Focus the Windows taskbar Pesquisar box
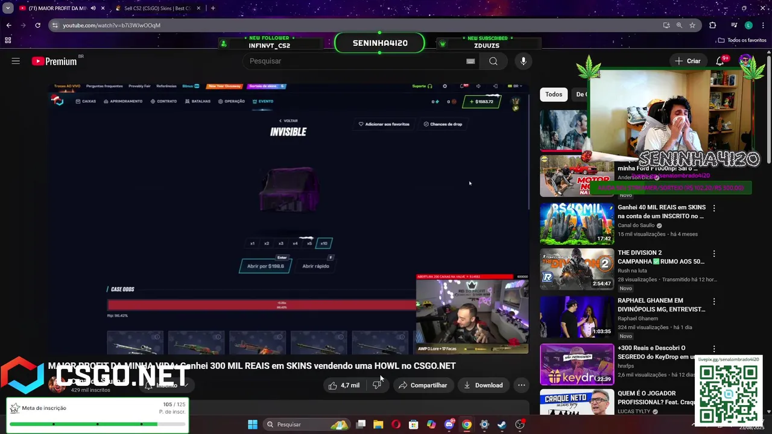The image size is (772, 434). point(306,424)
